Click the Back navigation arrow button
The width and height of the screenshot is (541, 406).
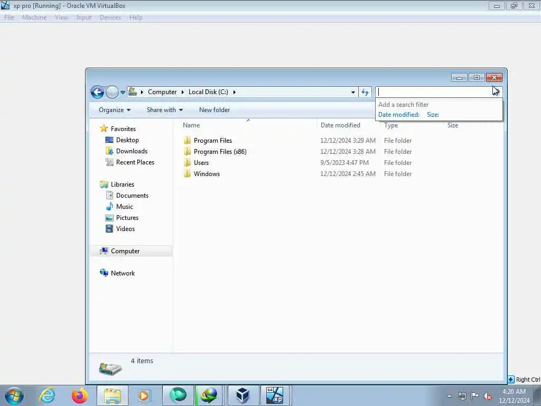tap(97, 92)
